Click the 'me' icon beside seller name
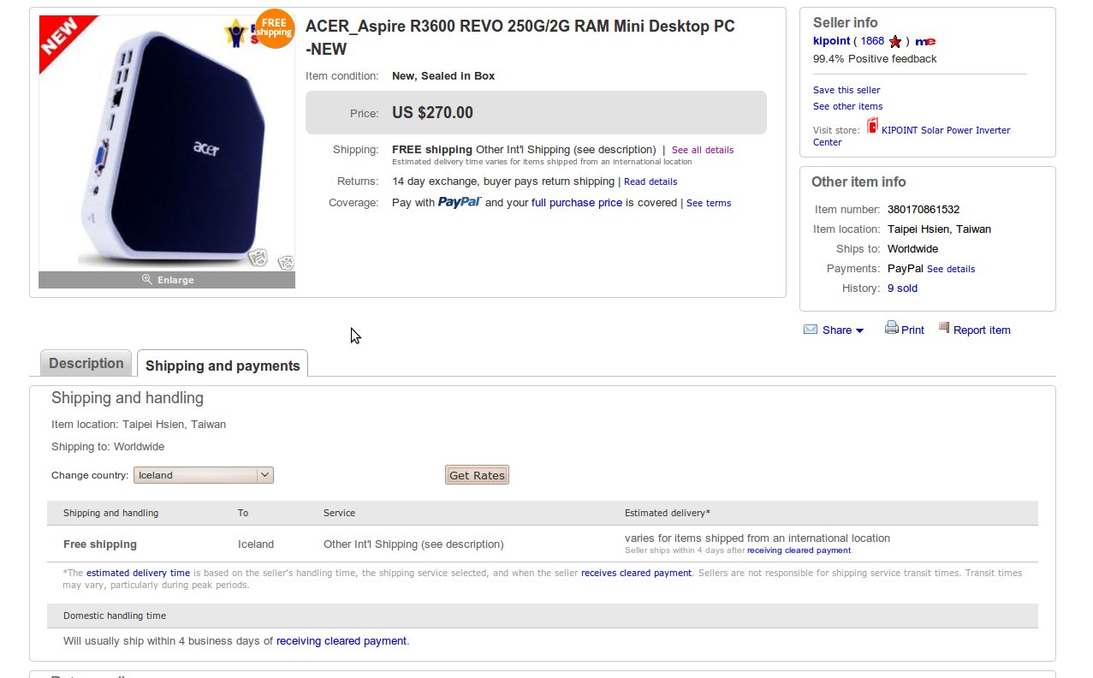The image size is (1093, 678). click(x=925, y=41)
